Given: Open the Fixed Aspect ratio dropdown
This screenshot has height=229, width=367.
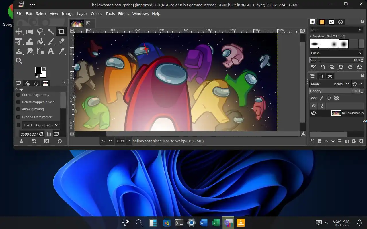Looking at the screenshot, I should click(41, 125).
